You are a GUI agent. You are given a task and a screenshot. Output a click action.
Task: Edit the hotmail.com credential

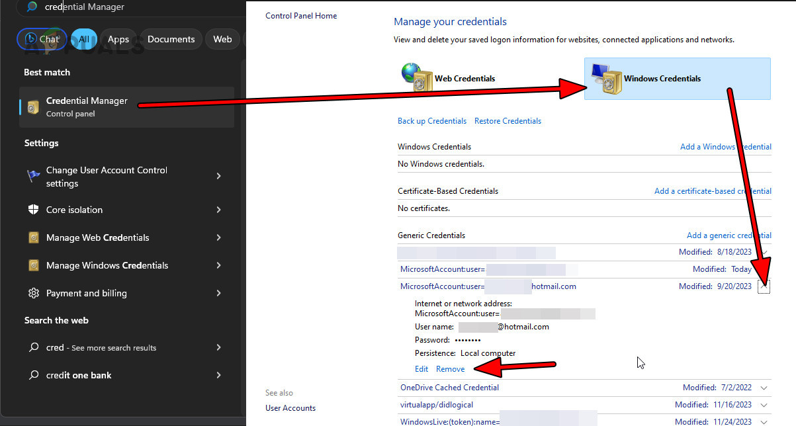(421, 368)
